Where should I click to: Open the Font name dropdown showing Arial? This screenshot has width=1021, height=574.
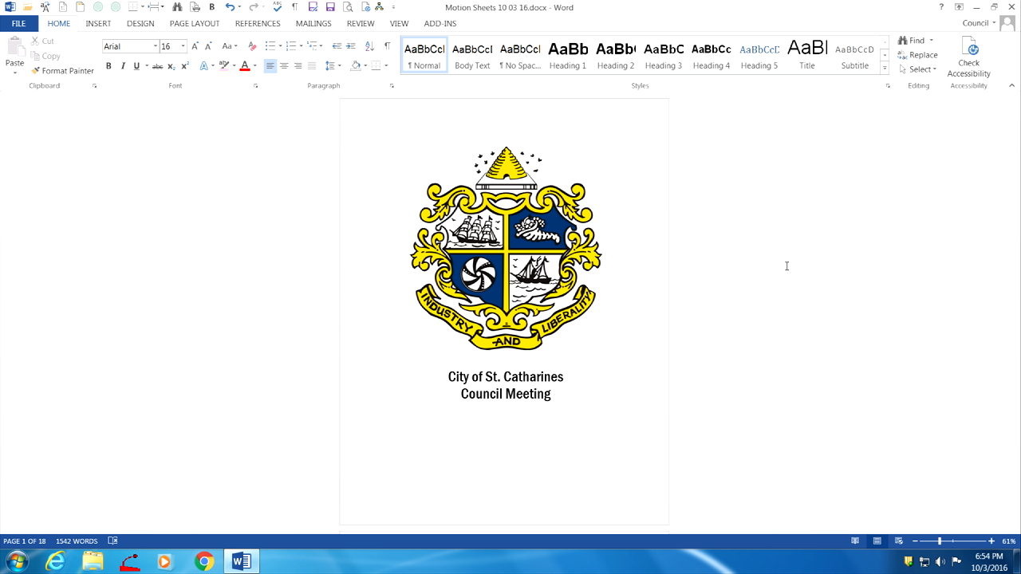[156, 46]
